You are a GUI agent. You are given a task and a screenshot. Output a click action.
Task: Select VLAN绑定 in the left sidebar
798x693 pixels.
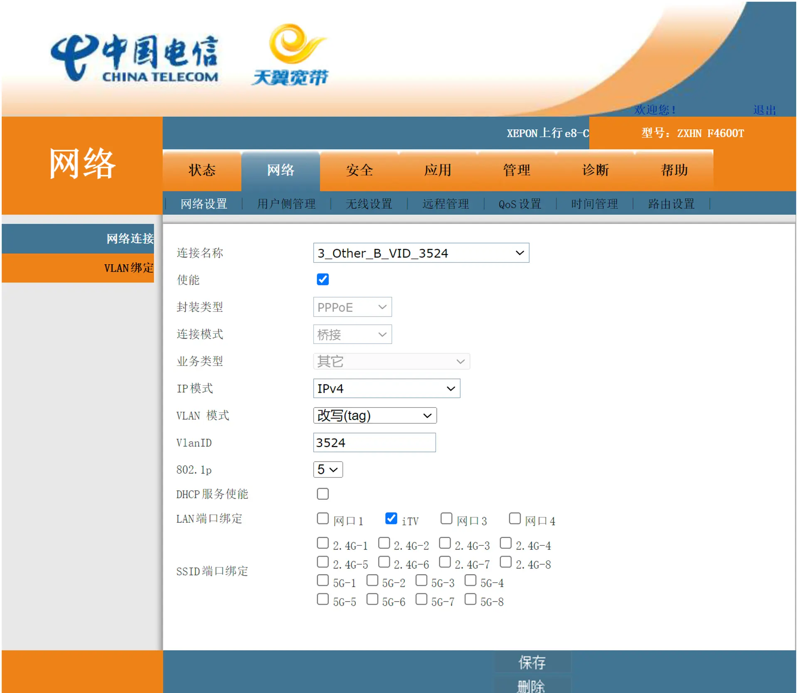[x=128, y=268]
